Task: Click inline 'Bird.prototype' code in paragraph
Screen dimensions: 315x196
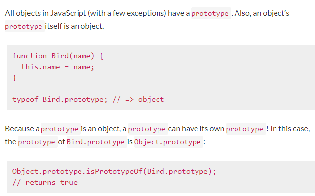Action: (96, 142)
